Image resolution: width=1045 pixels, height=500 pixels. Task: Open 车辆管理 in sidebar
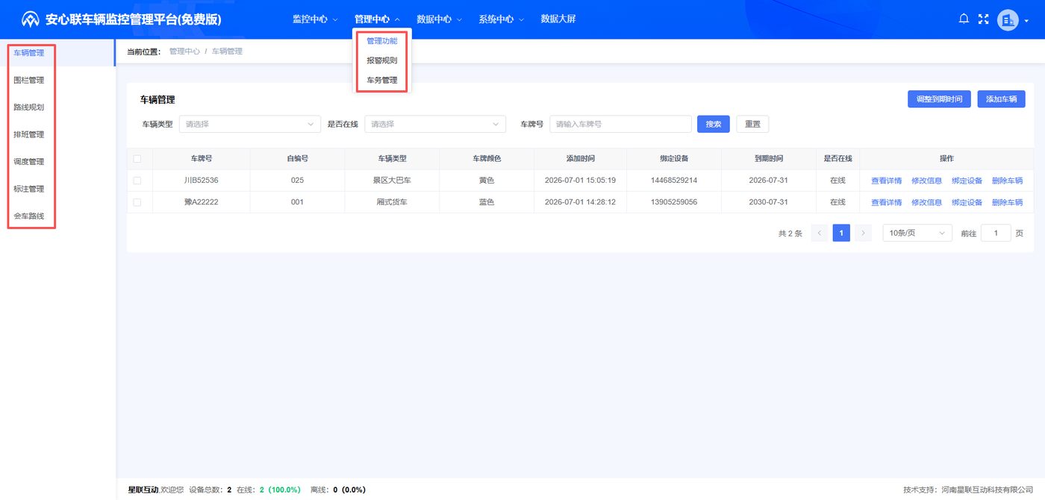click(57, 53)
